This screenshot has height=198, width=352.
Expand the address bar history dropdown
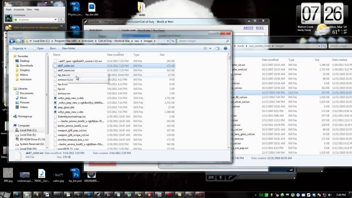pos(168,41)
